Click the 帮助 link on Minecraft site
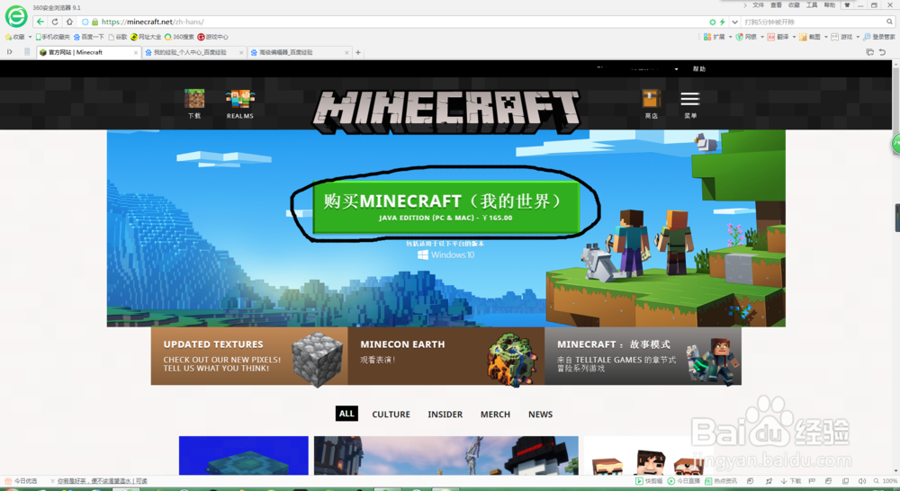Image resolution: width=900 pixels, height=491 pixels. [698, 69]
